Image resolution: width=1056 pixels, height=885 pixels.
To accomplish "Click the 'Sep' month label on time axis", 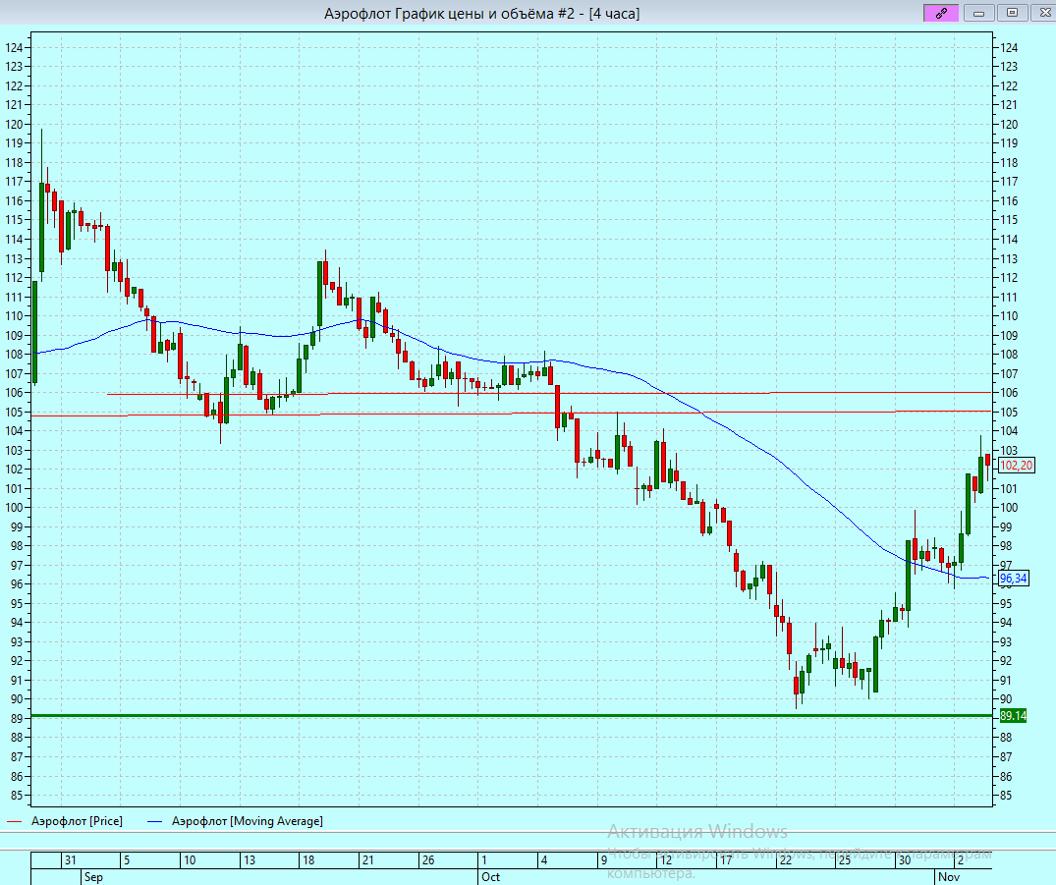I will tap(93, 877).
